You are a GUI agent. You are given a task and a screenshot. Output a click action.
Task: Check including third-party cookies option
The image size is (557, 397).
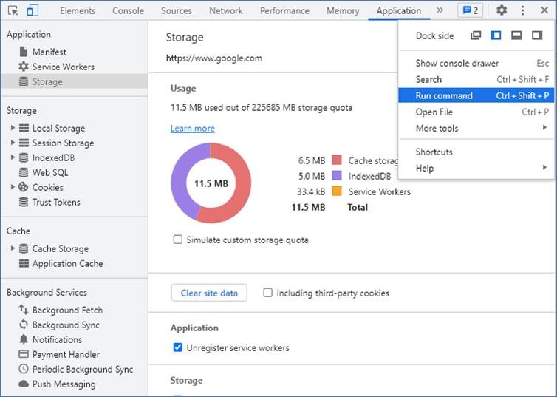[x=267, y=293]
